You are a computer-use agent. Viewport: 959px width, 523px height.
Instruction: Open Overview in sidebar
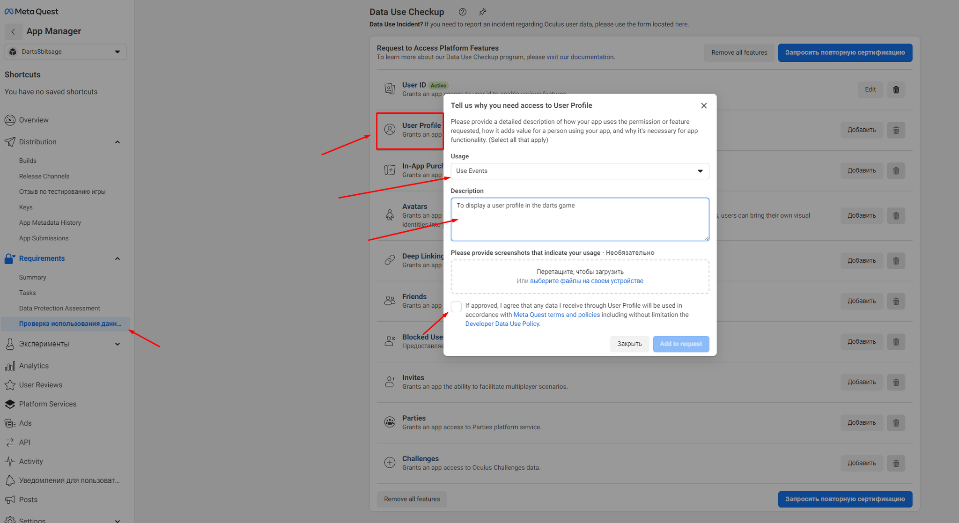pos(34,120)
